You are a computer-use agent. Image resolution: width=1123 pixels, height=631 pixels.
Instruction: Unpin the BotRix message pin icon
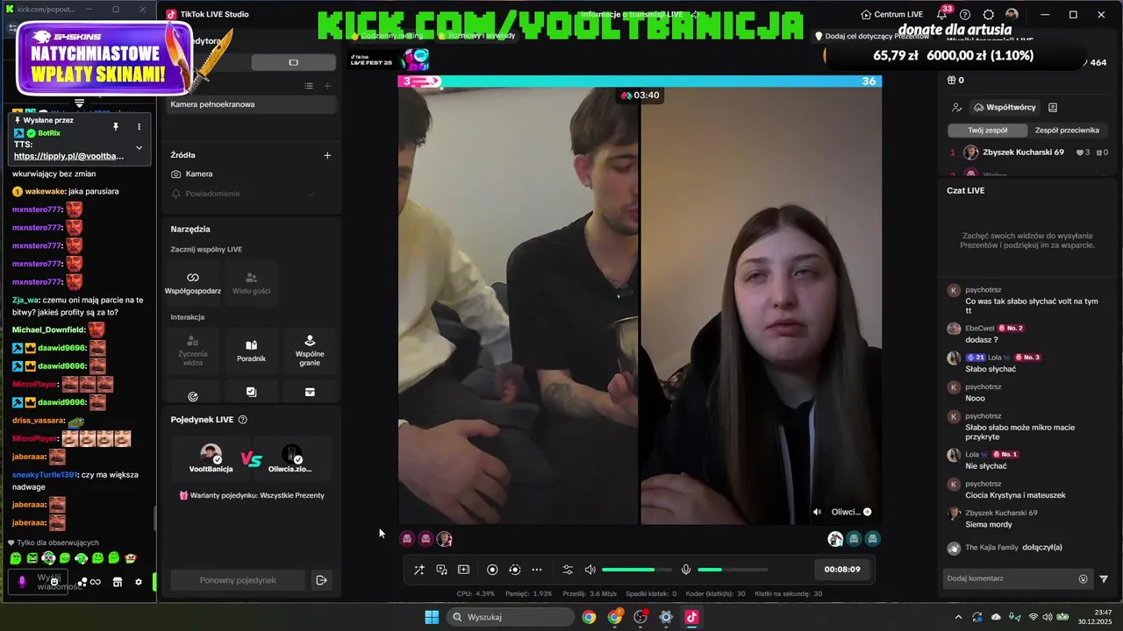click(115, 127)
